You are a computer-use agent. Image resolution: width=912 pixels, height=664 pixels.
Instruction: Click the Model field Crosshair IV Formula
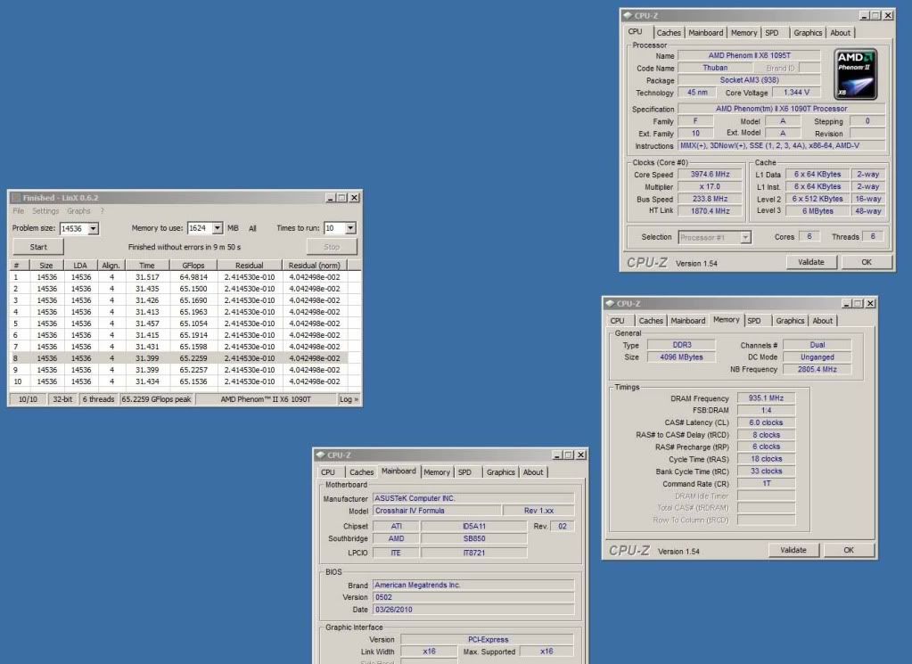pyautogui.click(x=437, y=511)
